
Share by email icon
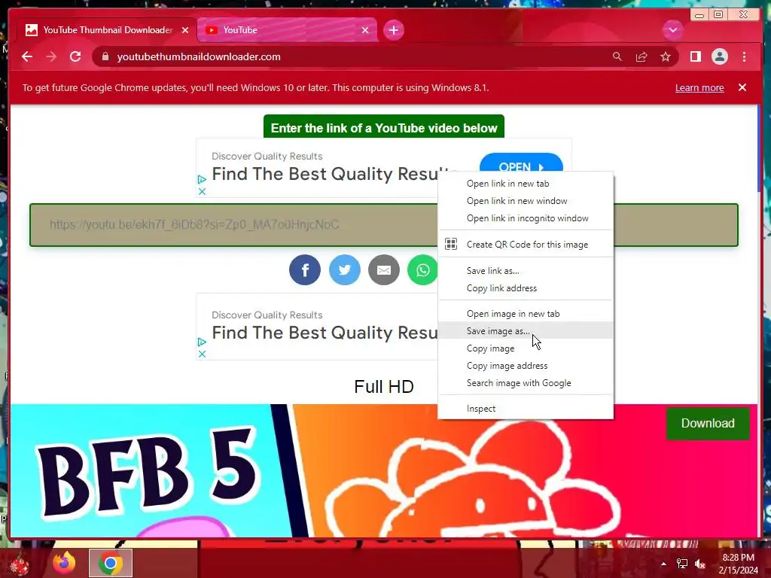point(384,270)
